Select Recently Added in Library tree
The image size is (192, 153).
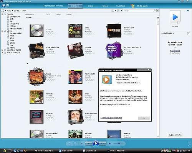(x=15, y=33)
